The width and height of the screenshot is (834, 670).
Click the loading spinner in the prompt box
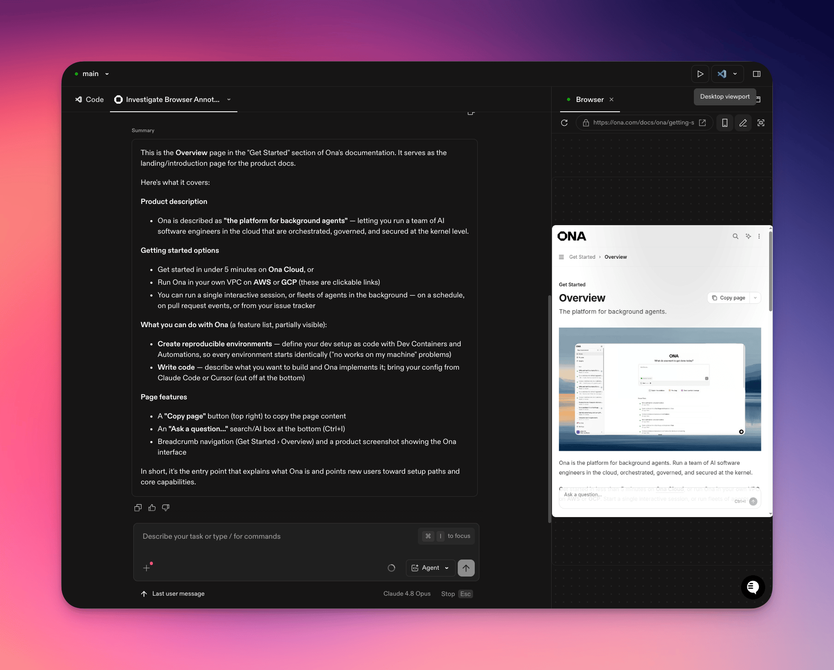(x=392, y=568)
